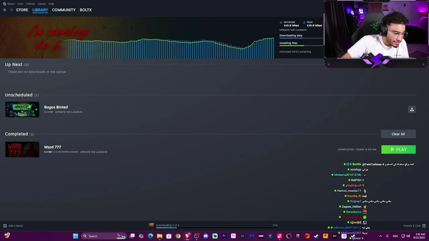The image size is (429, 241).
Task: Click the microphone tray icon
Action: point(387,236)
